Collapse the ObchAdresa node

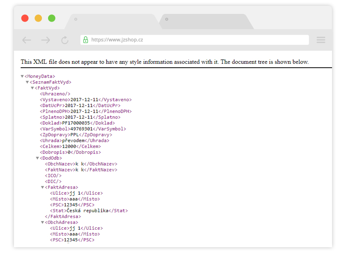[x=43, y=222]
